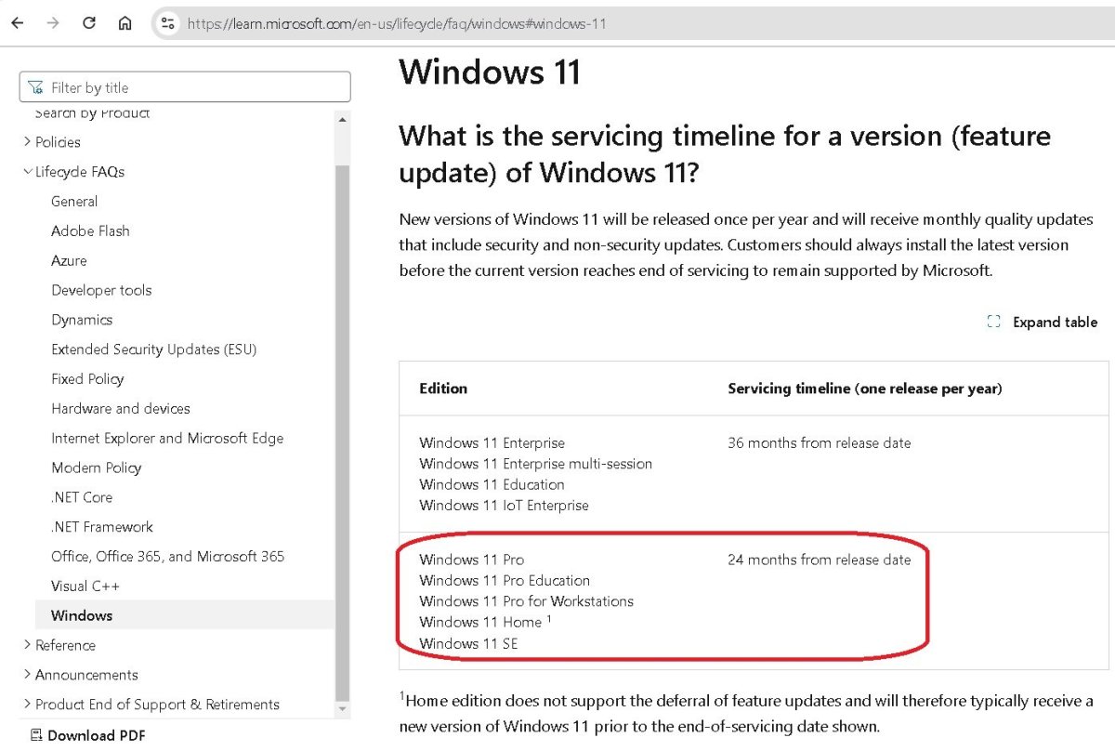Click the Windows 11 Enterprise row text
The height and width of the screenshot is (751, 1115).
coord(492,443)
